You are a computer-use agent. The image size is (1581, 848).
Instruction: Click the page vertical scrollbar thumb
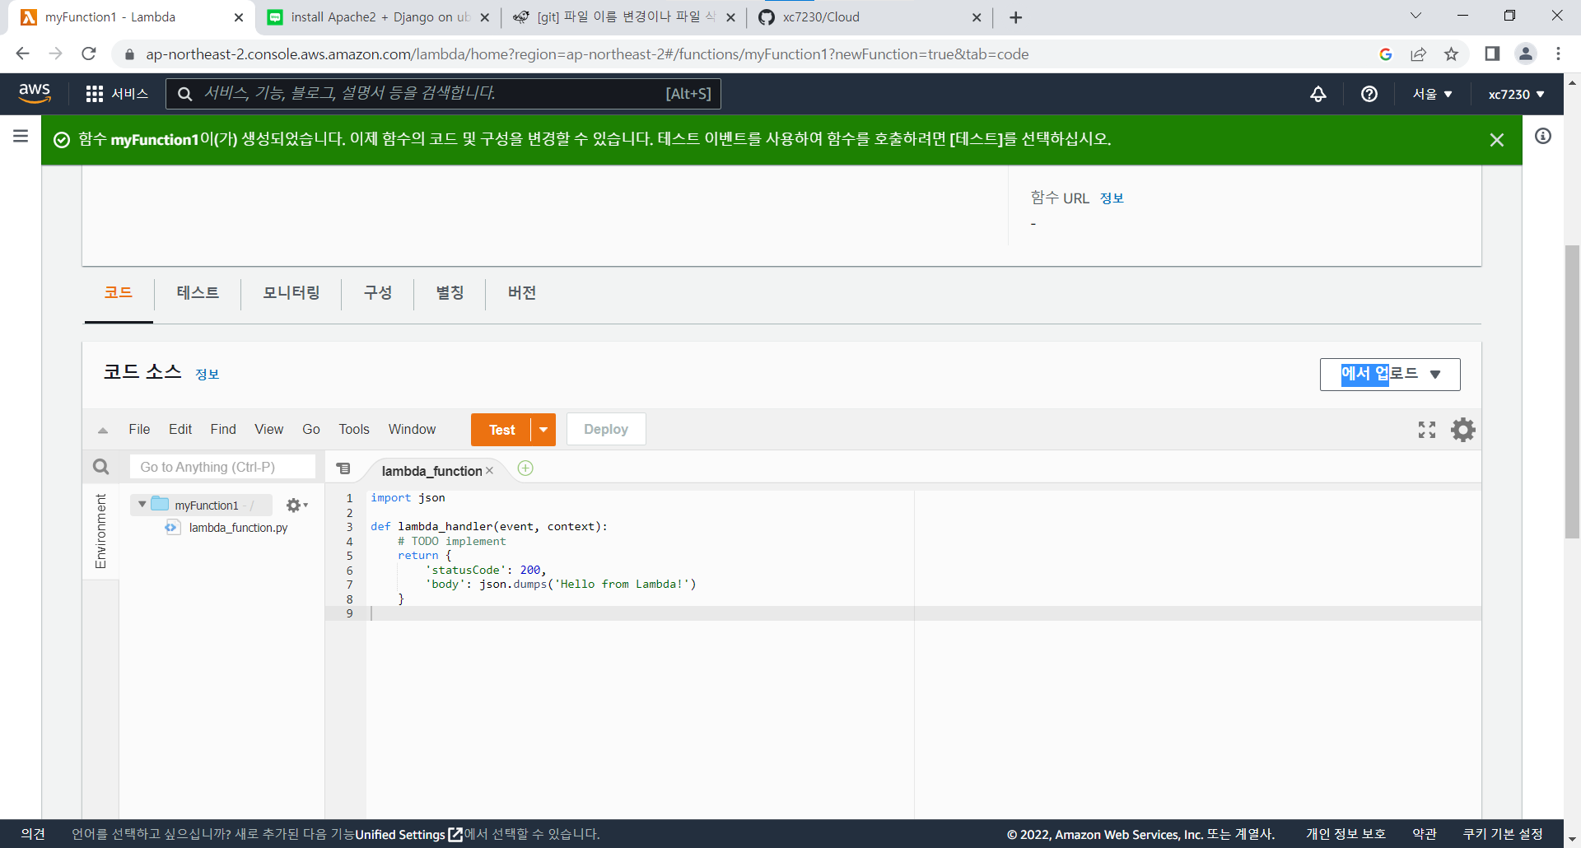(x=1572, y=392)
